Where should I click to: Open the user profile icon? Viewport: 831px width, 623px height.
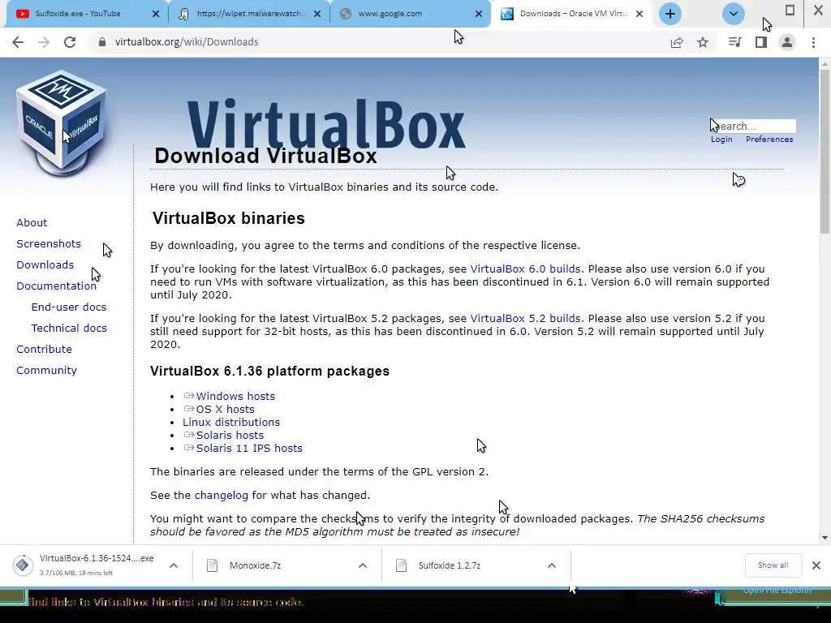point(787,42)
